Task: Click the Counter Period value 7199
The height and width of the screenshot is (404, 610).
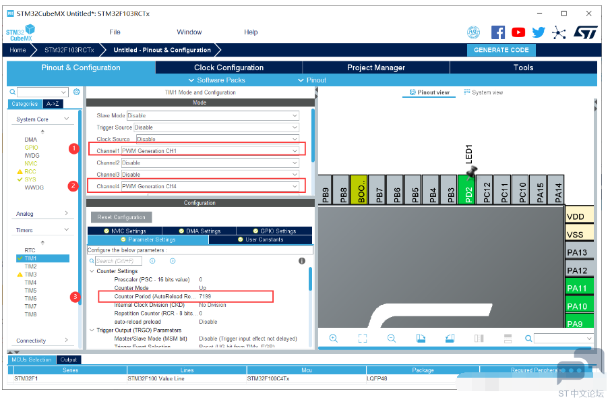Action: [205, 296]
